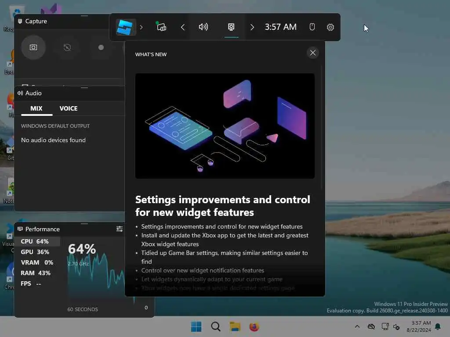Click 'WINDOWS DEFAULT OUTPUT' label
450x337 pixels.
coord(55,126)
